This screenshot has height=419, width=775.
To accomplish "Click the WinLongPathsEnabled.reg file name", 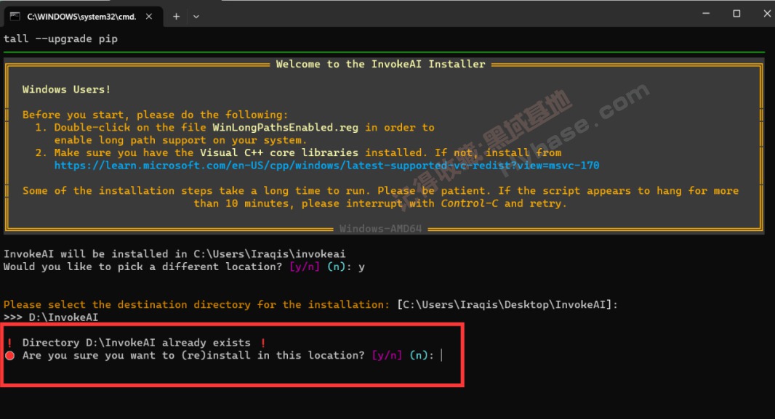I will 285,127.
